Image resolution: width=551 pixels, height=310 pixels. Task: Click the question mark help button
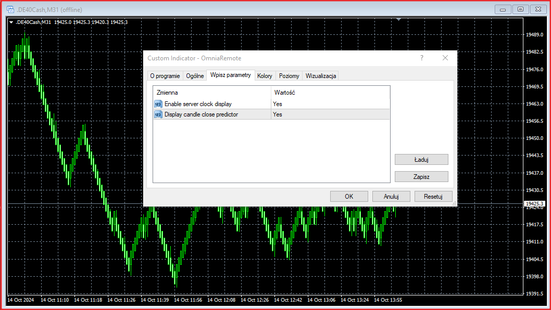point(422,58)
